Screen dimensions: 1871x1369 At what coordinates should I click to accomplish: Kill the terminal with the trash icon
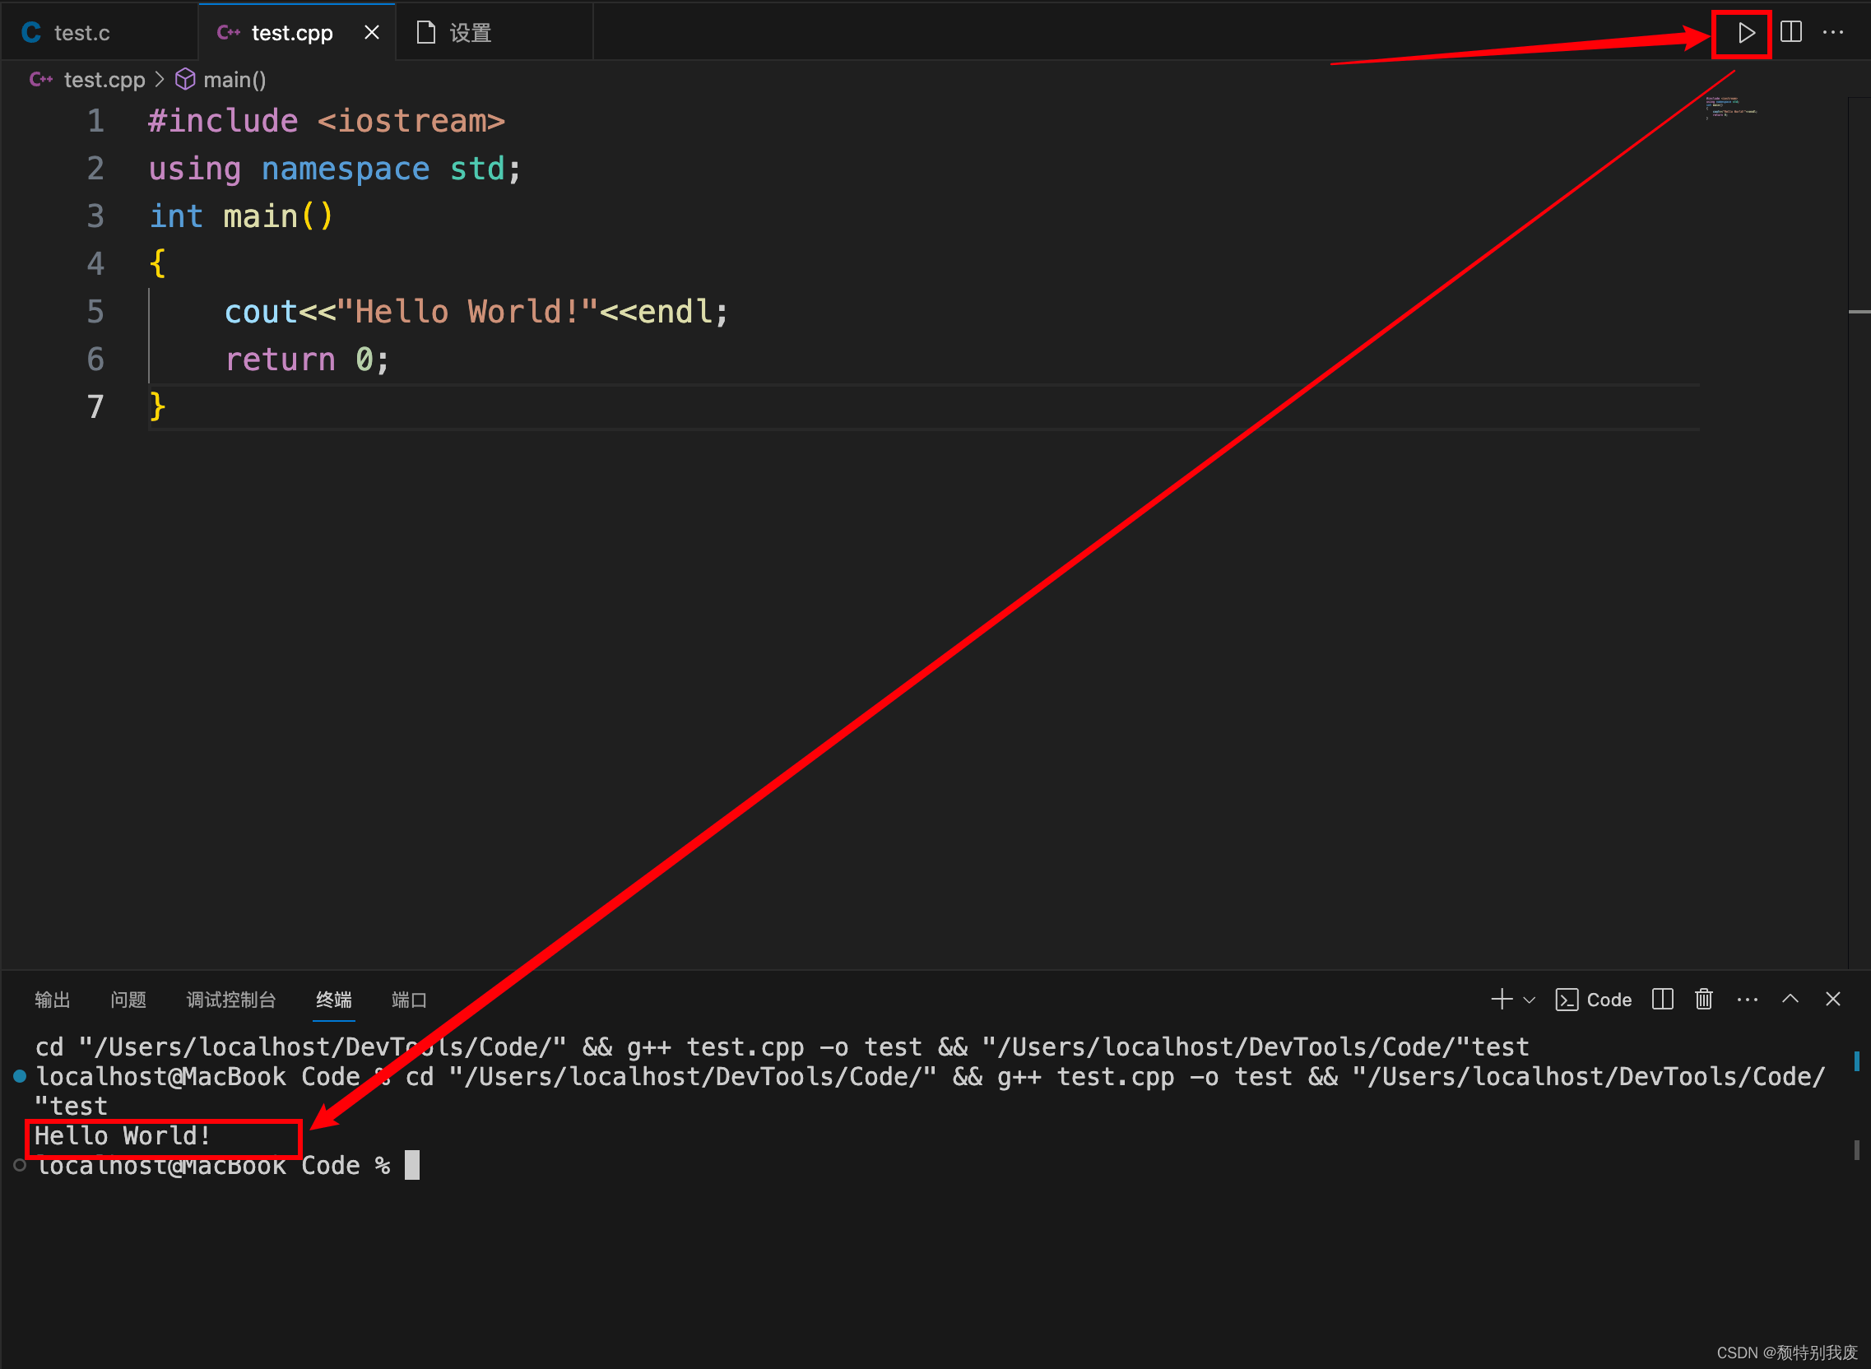click(x=1705, y=1000)
